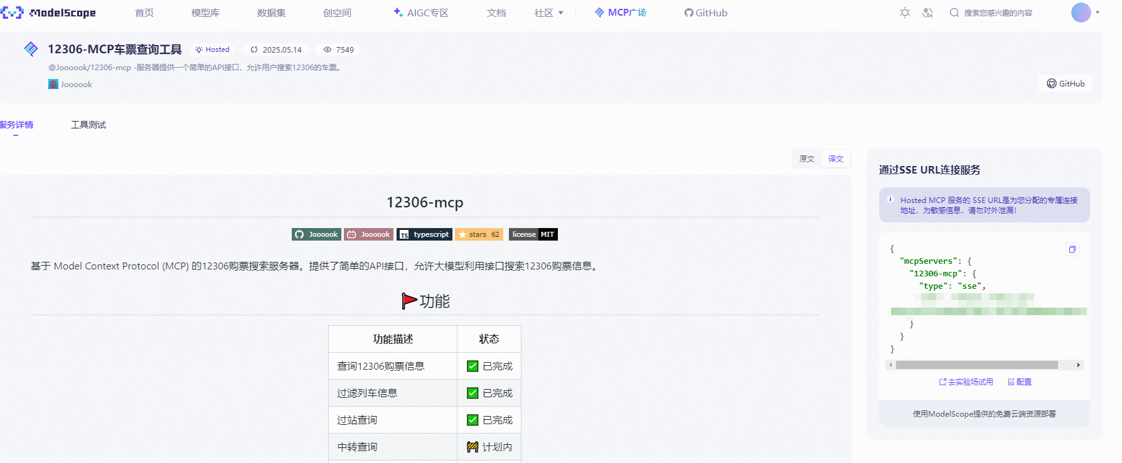The height and width of the screenshot is (463, 1122).
Task: Open the 模型库 nav item
Action: (x=205, y=13)
